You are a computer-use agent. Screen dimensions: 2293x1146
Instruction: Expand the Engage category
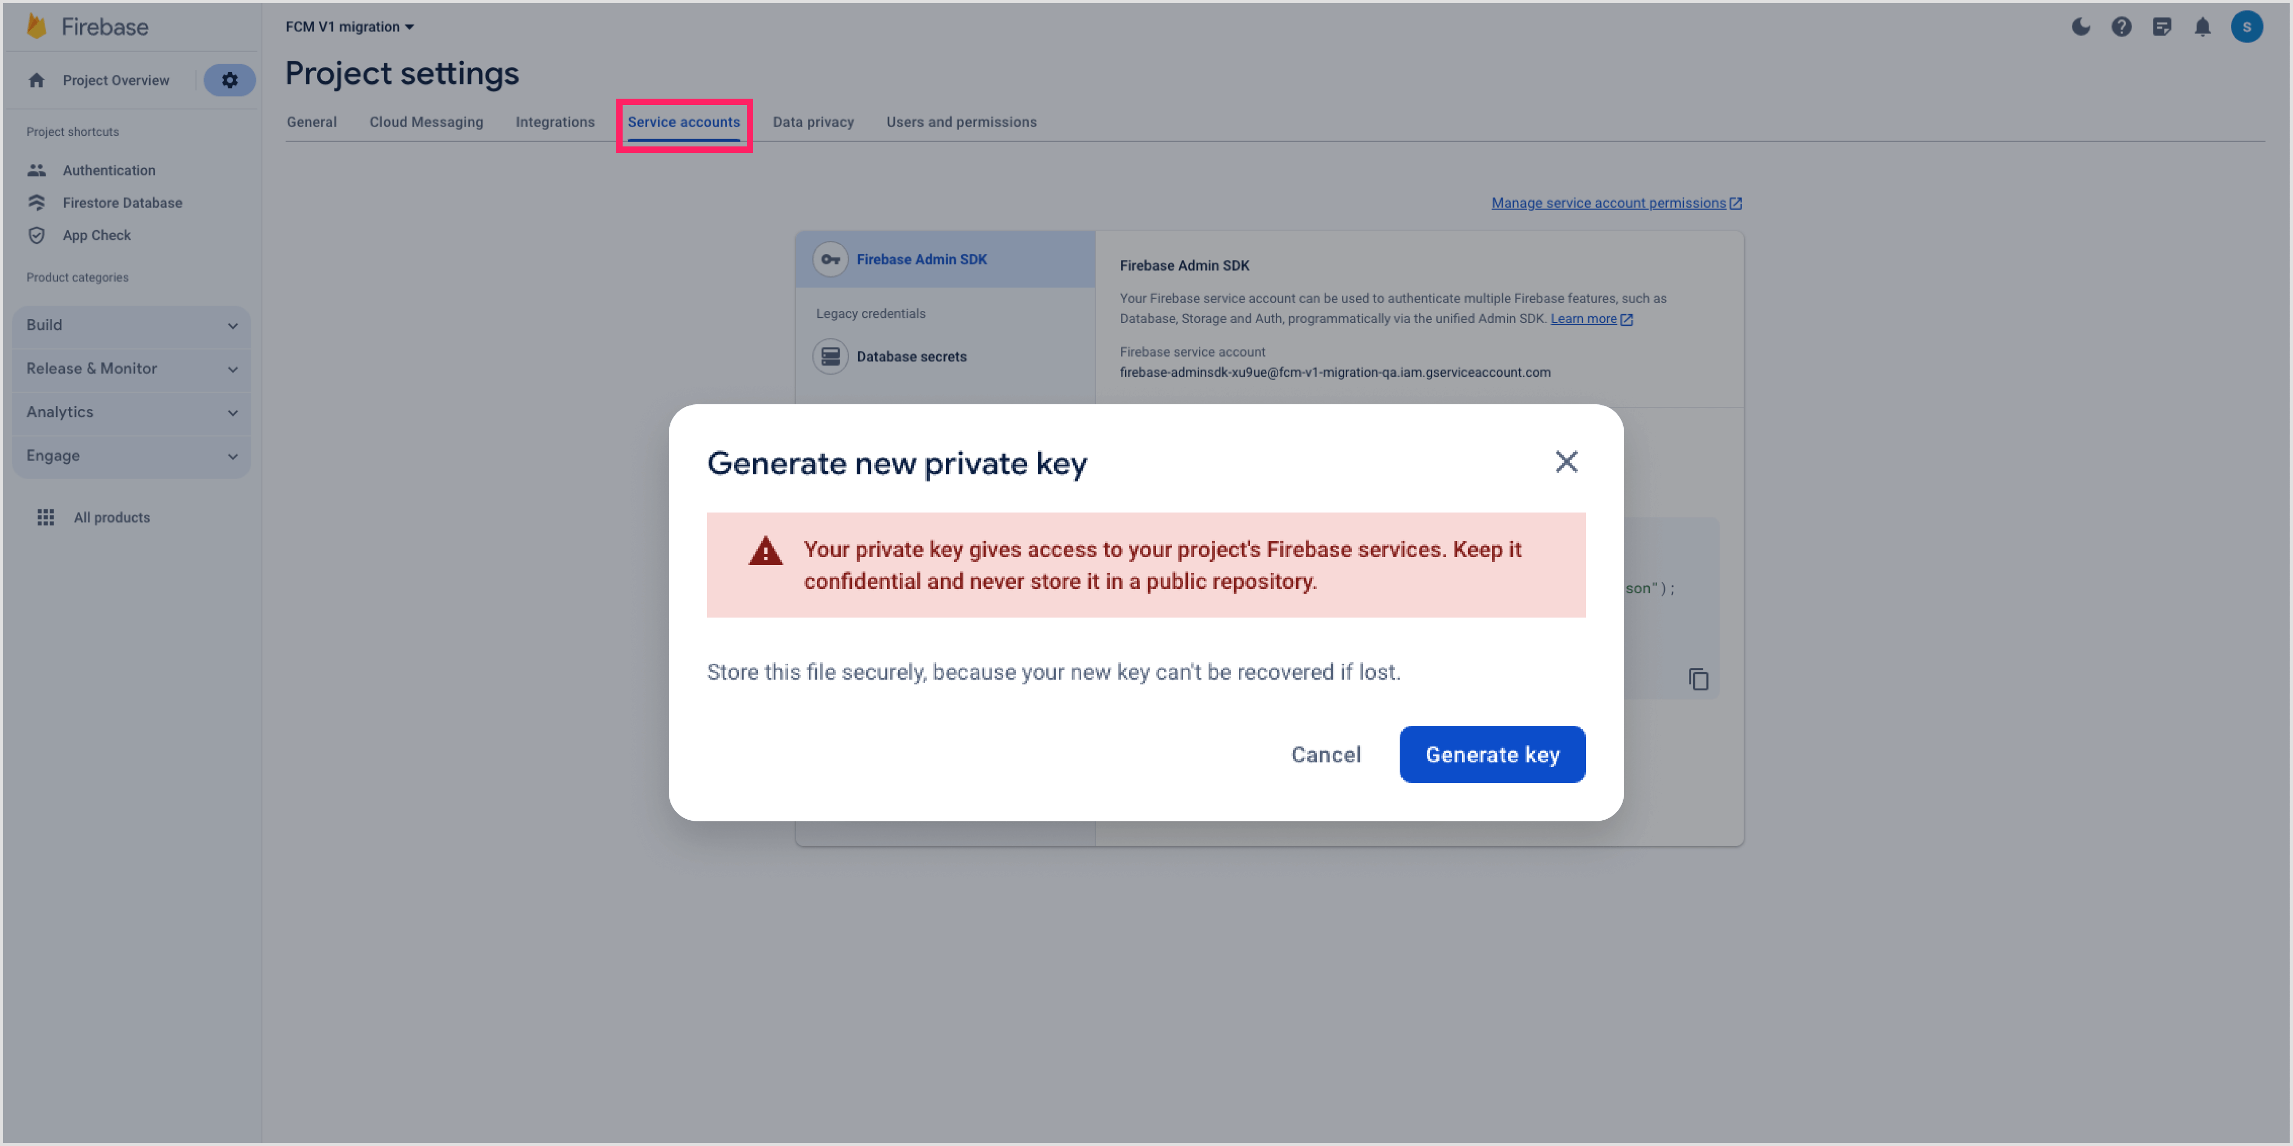click(x=132, y=456)
